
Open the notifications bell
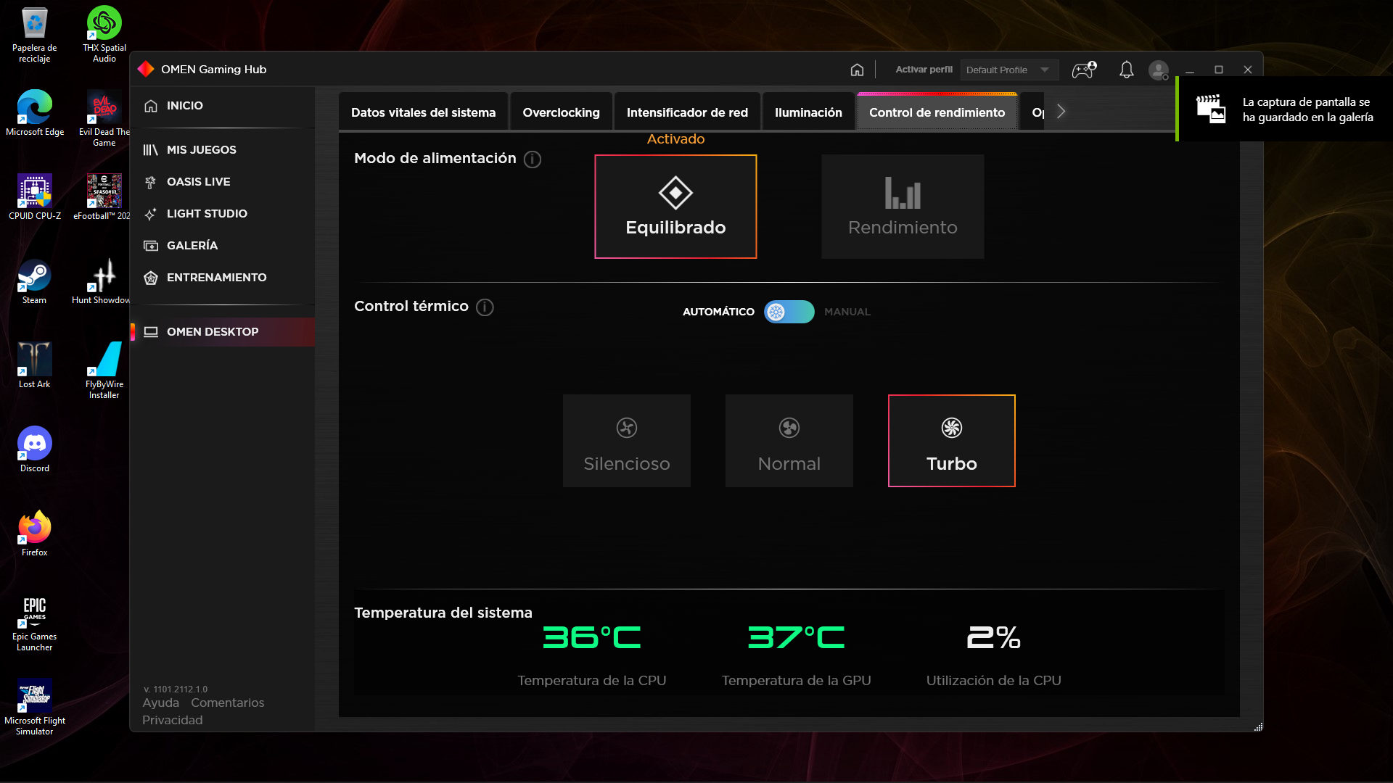click(x=1126, y=70)
